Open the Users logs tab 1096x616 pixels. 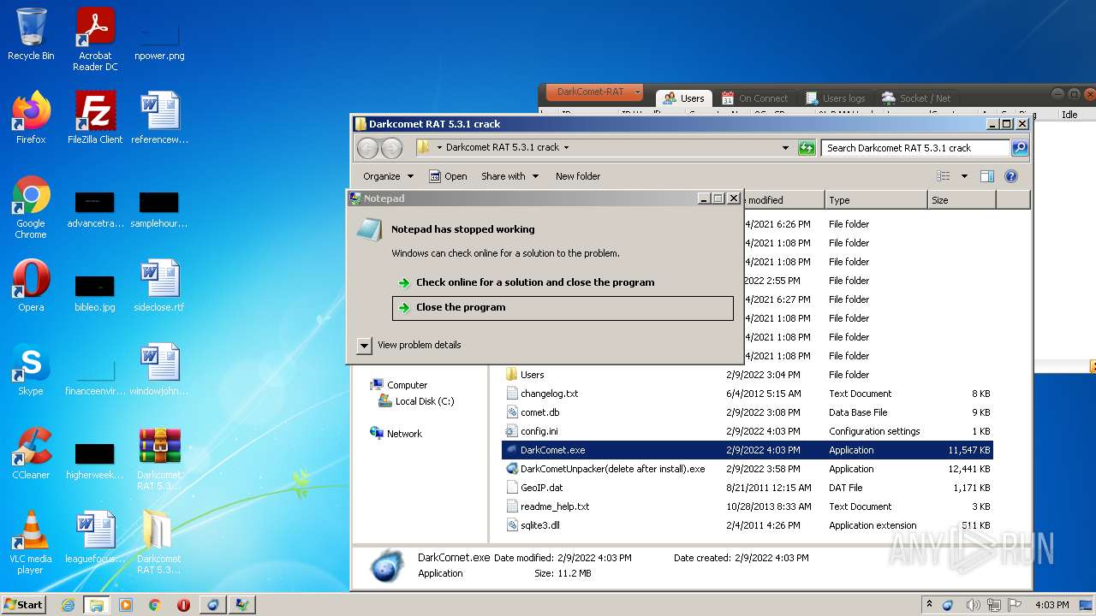click(836, 98)
